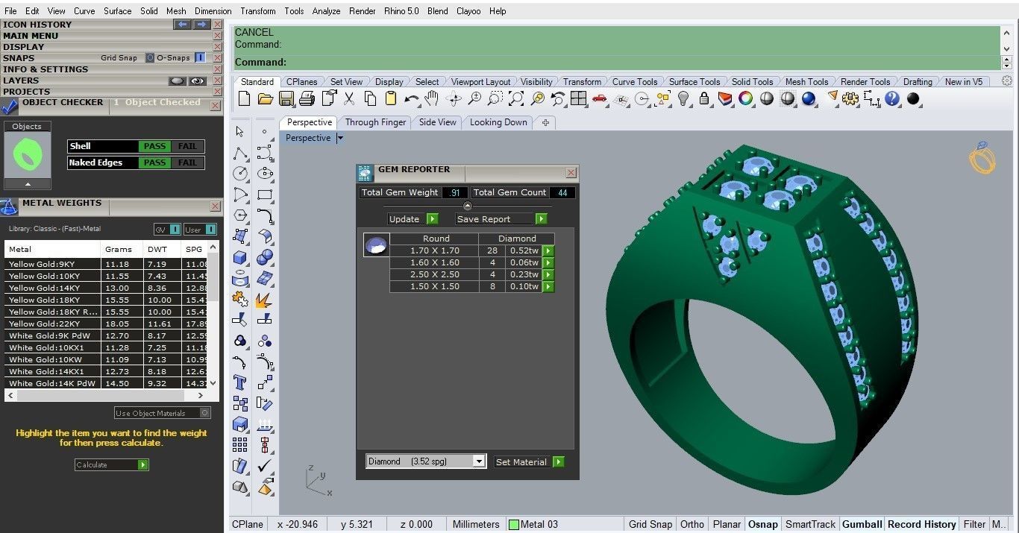This screenshot has height=533, width=1019.
Task: Click the Print icon in toolbar
Action: (x=307, y=98)
